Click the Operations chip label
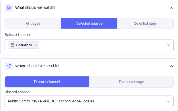 coord(24,45)
